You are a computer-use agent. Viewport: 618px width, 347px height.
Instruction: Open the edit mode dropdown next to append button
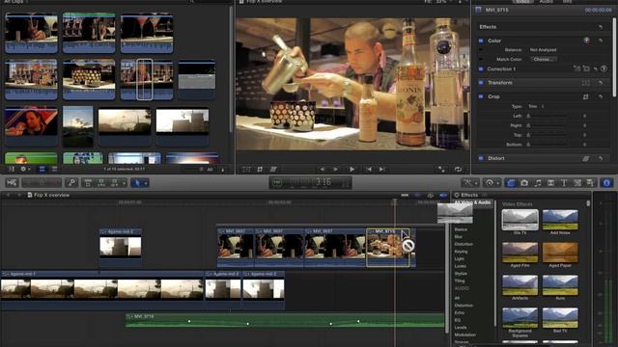(x=124, y=183)
